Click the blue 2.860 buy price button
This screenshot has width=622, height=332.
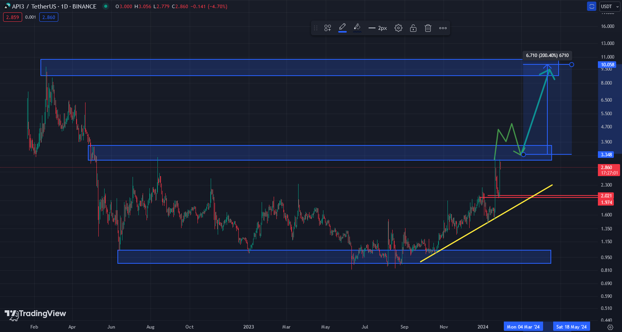tap(49, 17)
